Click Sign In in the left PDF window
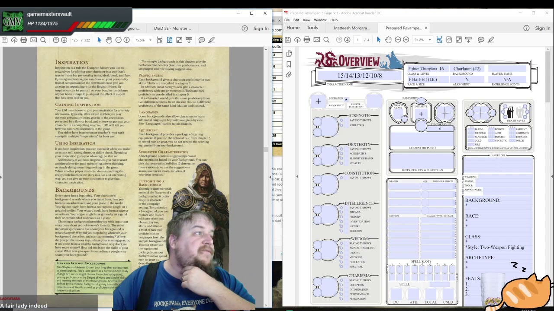Screen dimensions: 554x311 pyautogui.click(x=261, y=28)
